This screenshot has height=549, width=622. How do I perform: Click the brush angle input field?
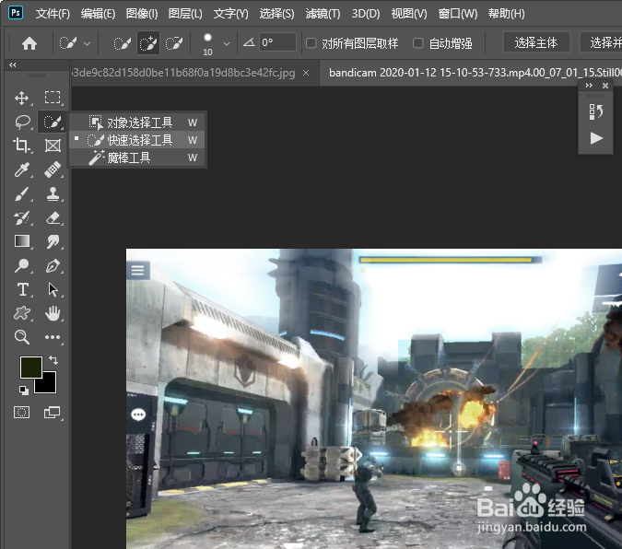click(x=277, y=42)
